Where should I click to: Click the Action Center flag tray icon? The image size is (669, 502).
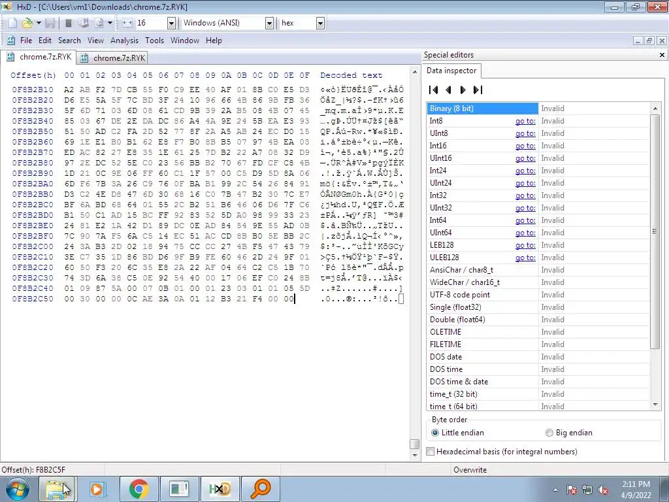tap(571, 490)
